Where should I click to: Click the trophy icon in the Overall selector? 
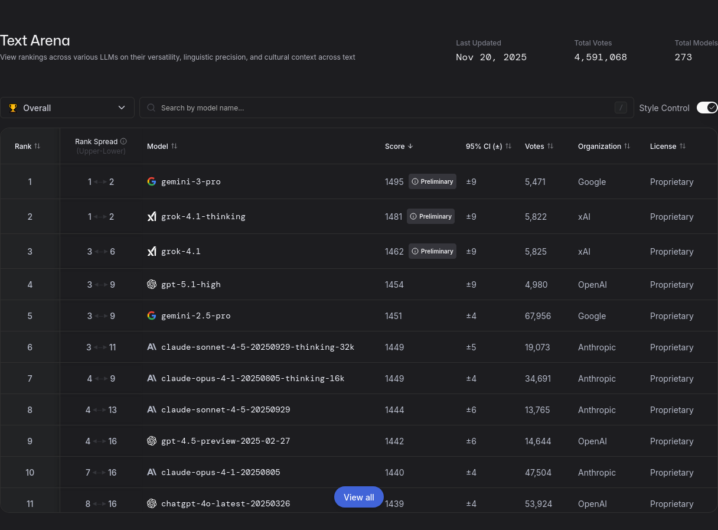point(13,108)
